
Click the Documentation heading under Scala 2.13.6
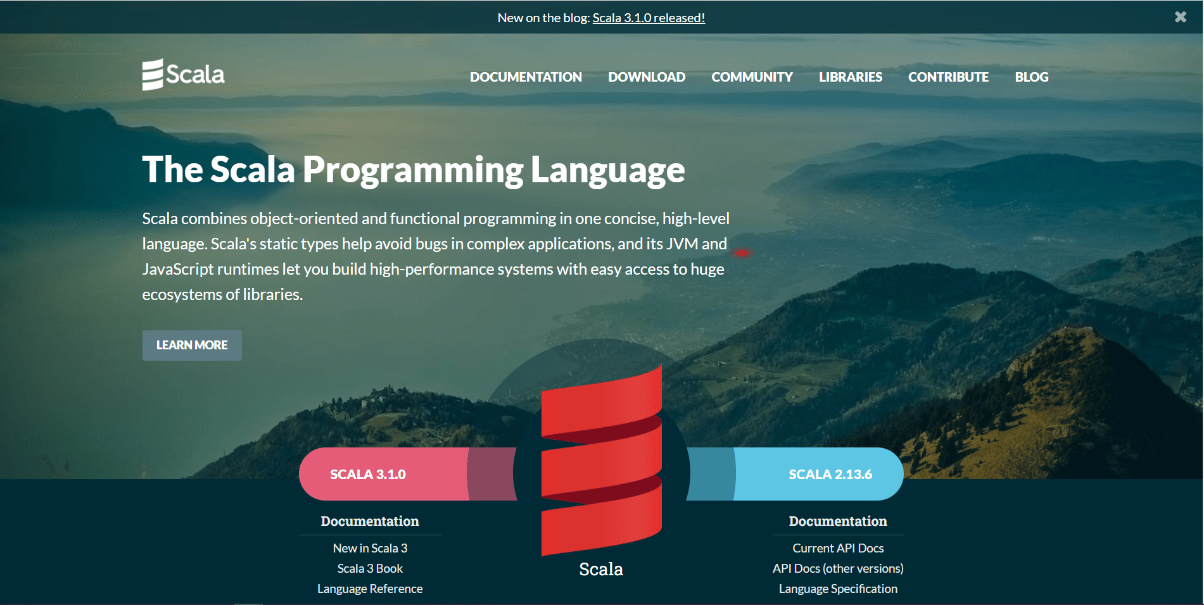[838, 521]
